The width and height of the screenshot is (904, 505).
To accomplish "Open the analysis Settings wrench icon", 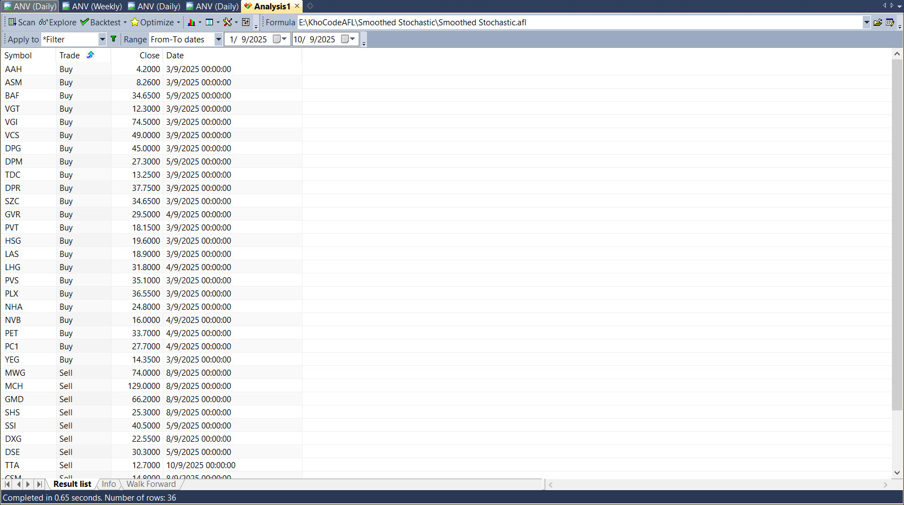I will click(227, 23).
